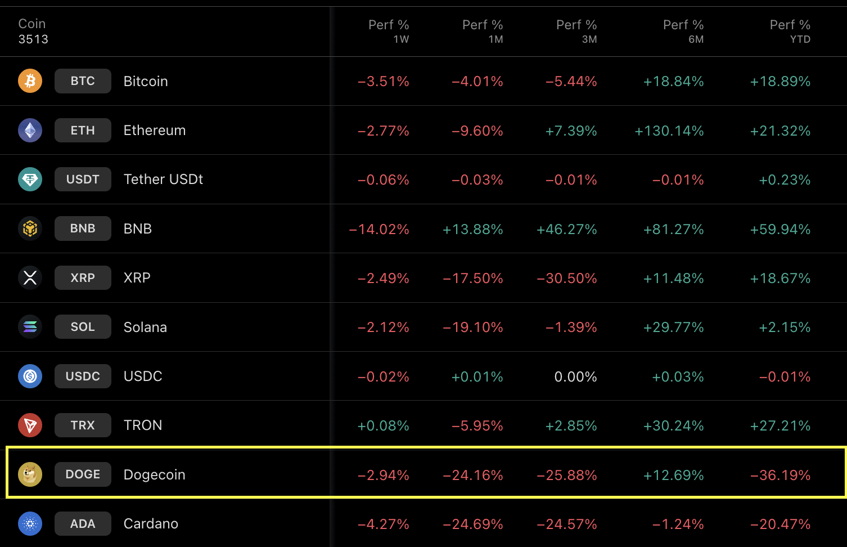Screen dimensions: 847x547
Task: Click the Bitcoin logo icon
Action: 30,80
